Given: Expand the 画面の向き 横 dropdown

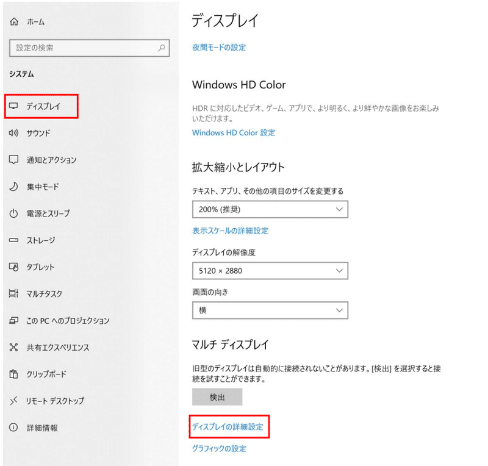Looking at the screenshot, I should pos(270,310).
